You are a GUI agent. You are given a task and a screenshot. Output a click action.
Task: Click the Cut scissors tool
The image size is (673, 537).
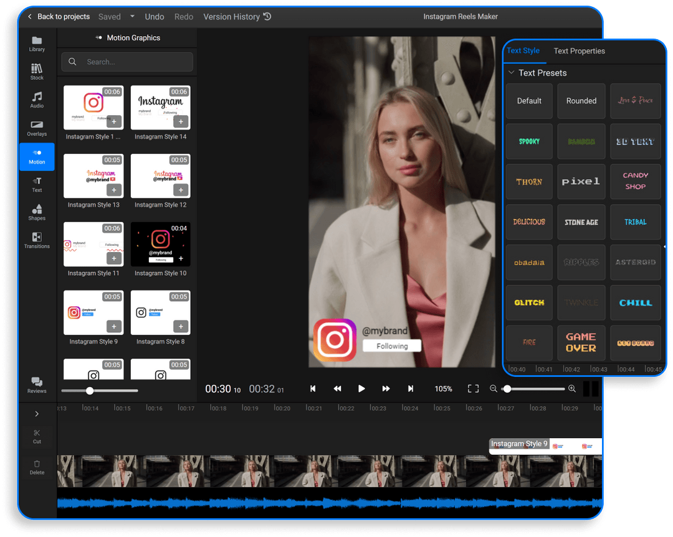(37, 436)
